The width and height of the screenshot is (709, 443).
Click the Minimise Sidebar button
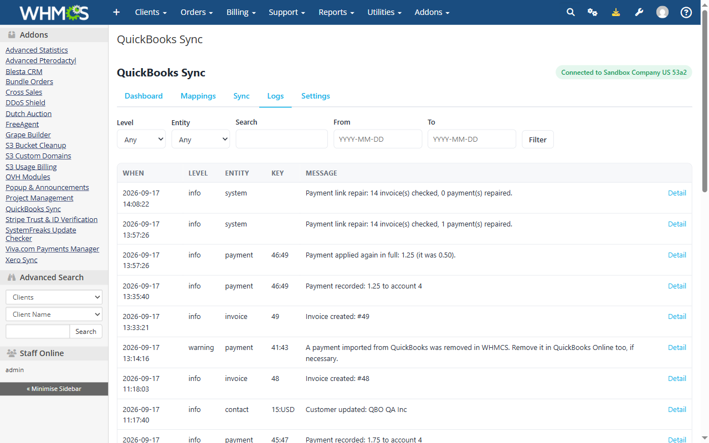coord(54,389)
